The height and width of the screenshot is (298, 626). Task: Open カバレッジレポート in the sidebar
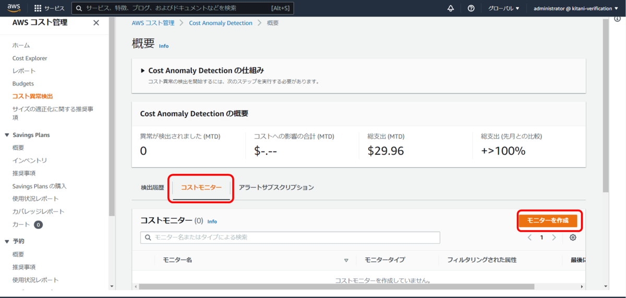(39, 212)
